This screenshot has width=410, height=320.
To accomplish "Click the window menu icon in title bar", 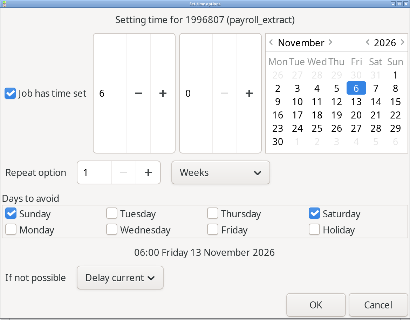I will coord(4,4).
